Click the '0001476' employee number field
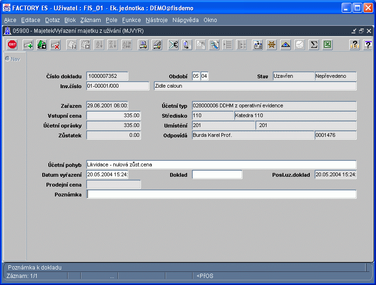The image size is (376, 285). click(336, 135)
